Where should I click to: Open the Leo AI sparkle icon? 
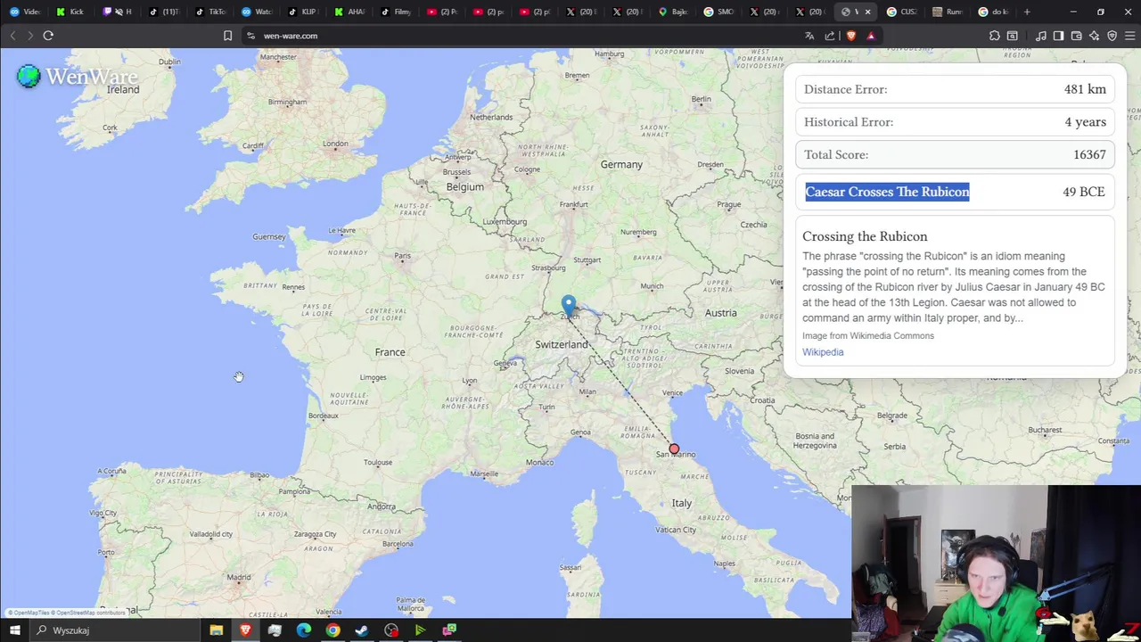pos(1094,36)
